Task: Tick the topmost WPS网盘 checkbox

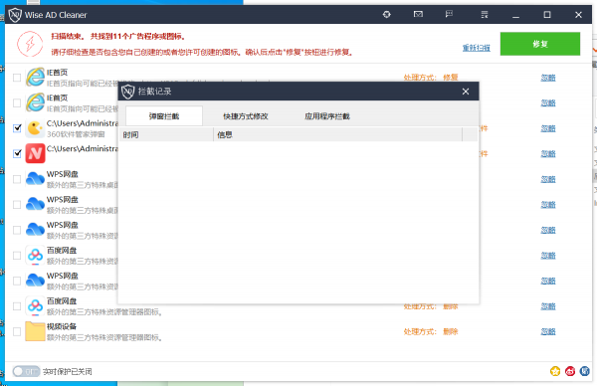Action: click(17, 179)
